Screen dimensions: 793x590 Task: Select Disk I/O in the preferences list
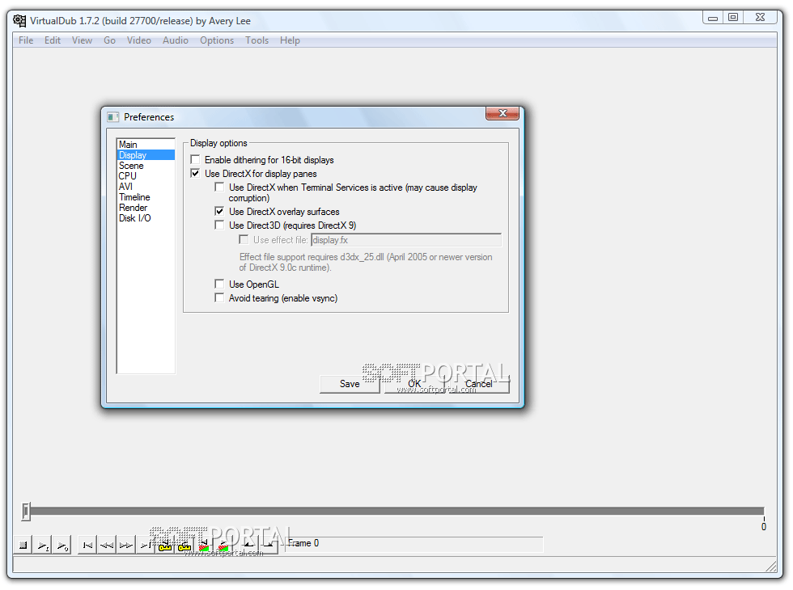click(x=146, y=218)
